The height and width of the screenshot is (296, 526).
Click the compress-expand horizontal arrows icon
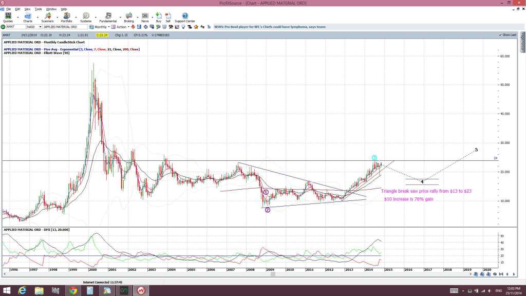pos(501,274)
